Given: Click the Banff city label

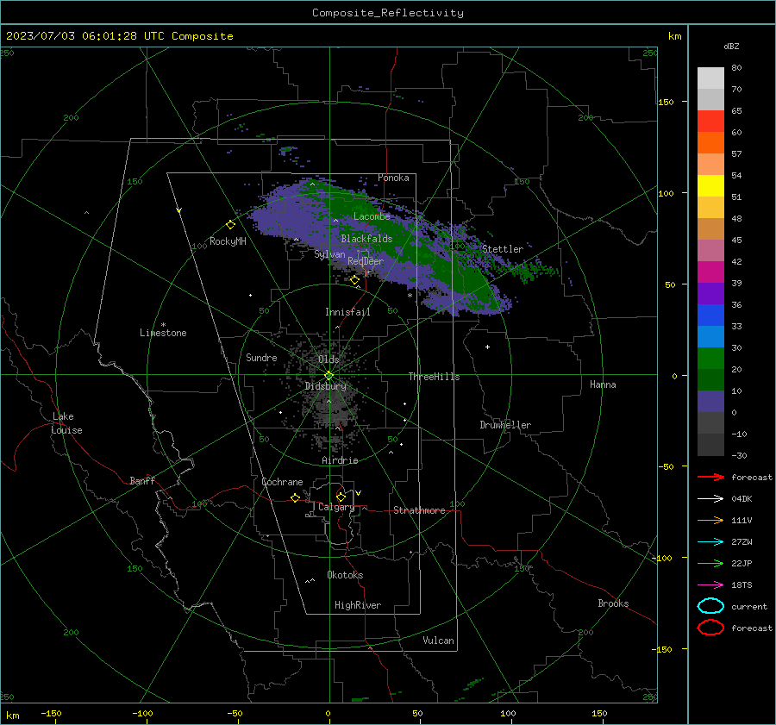Looking at the screenshot, I should coord(142,480).
